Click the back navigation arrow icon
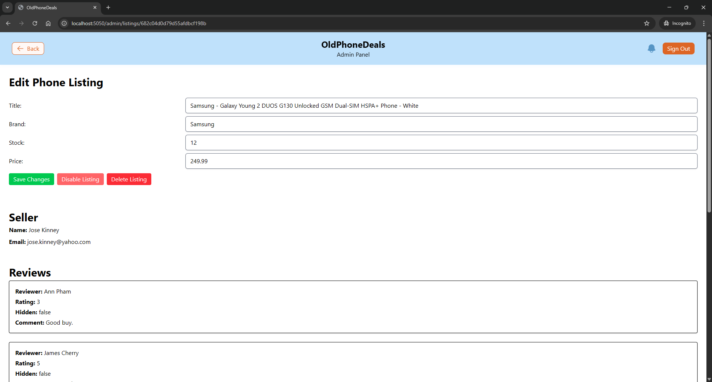 [8, 23]
